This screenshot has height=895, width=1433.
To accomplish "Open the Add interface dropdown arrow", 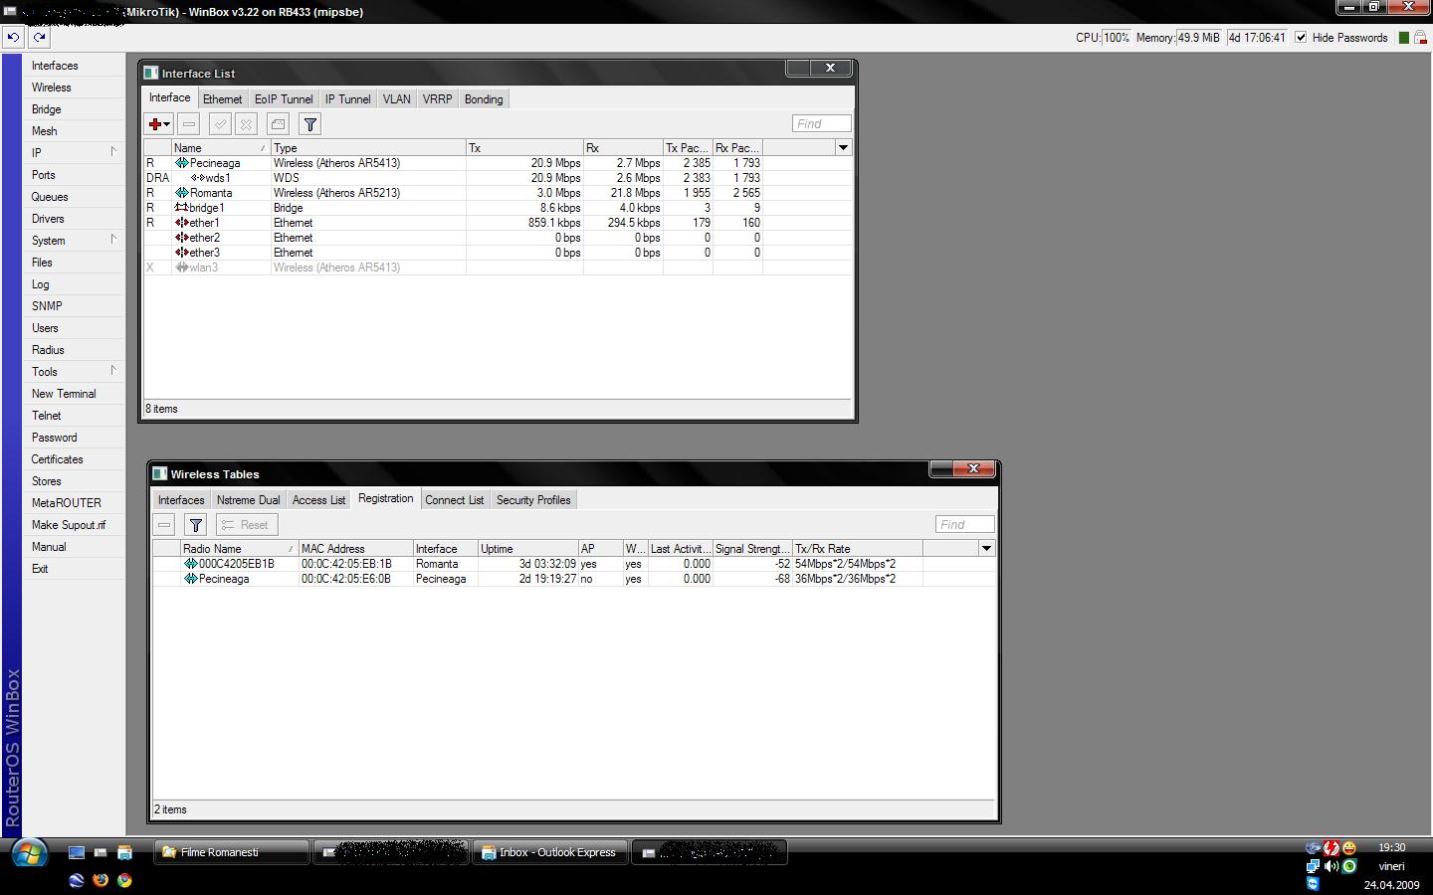I will pyautogui.click(x=167, y=124).
